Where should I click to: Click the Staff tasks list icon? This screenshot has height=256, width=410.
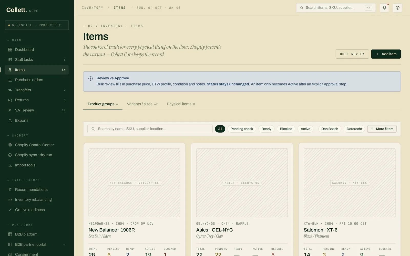coord(10,60)
